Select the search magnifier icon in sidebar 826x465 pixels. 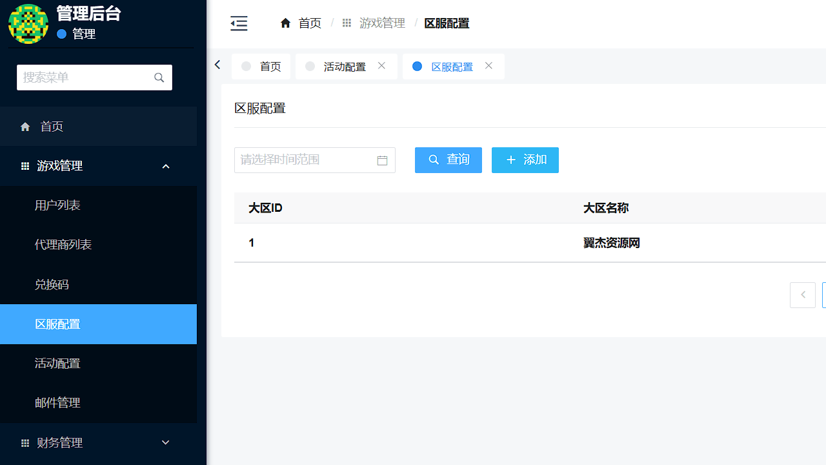(x=159, y=77)
